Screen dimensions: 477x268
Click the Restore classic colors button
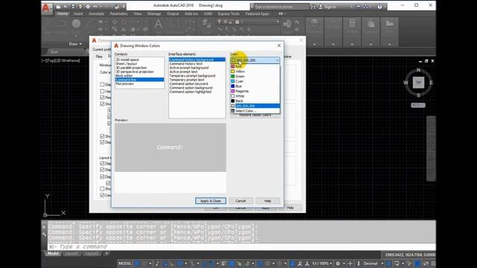[255, 115]
